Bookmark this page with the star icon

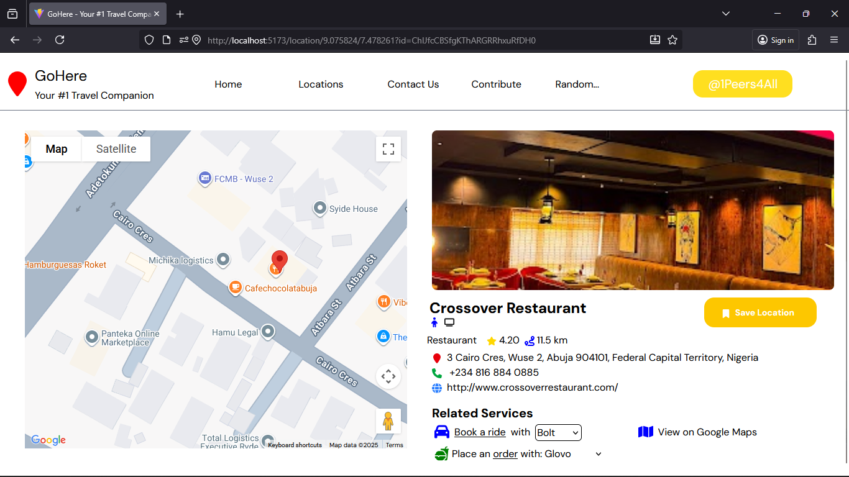pyautogui.click(x=672, y=40)
